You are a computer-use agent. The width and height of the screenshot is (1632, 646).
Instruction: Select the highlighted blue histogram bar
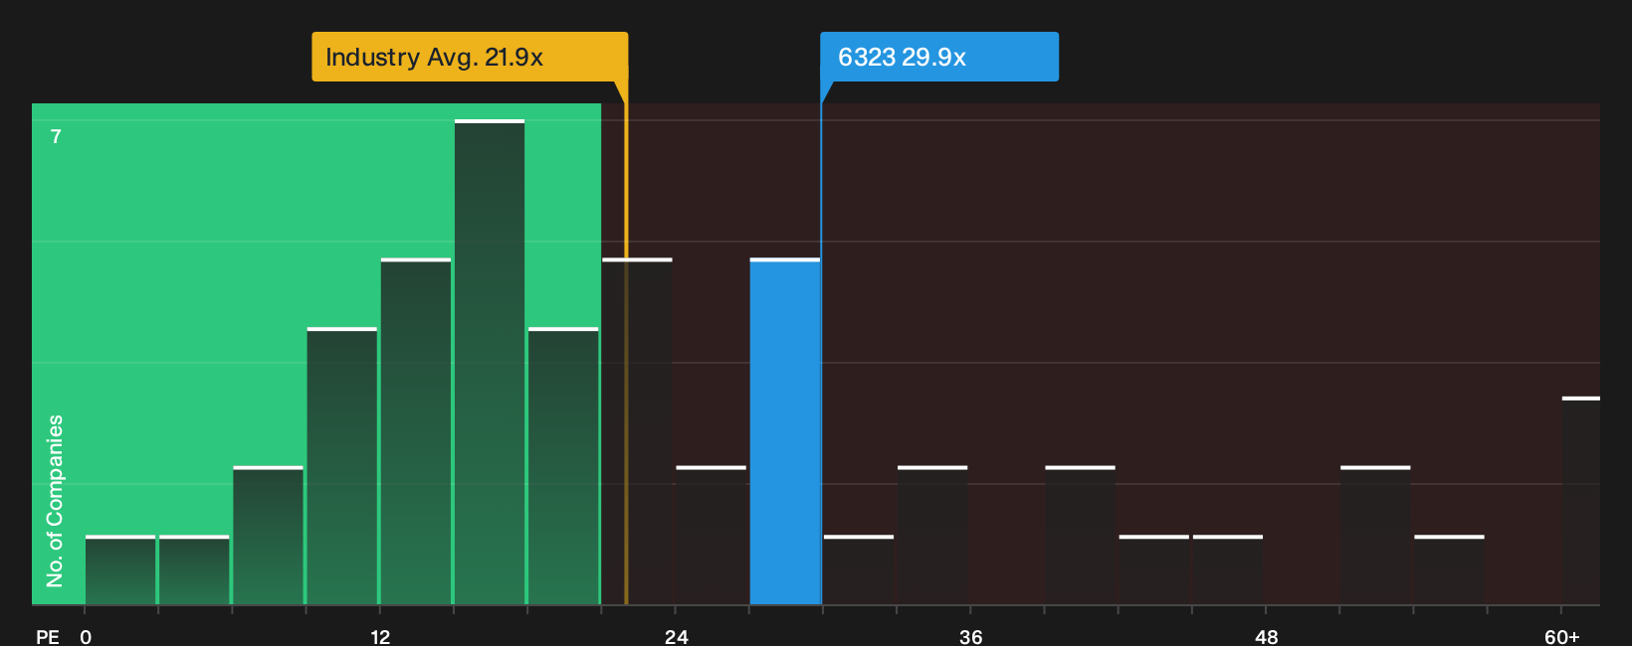pyautogui.click(x=785, y=431)
